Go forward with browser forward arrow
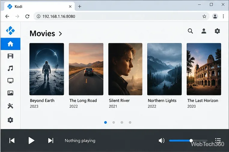This screenshot has width=229, height=152. [17, 16]
